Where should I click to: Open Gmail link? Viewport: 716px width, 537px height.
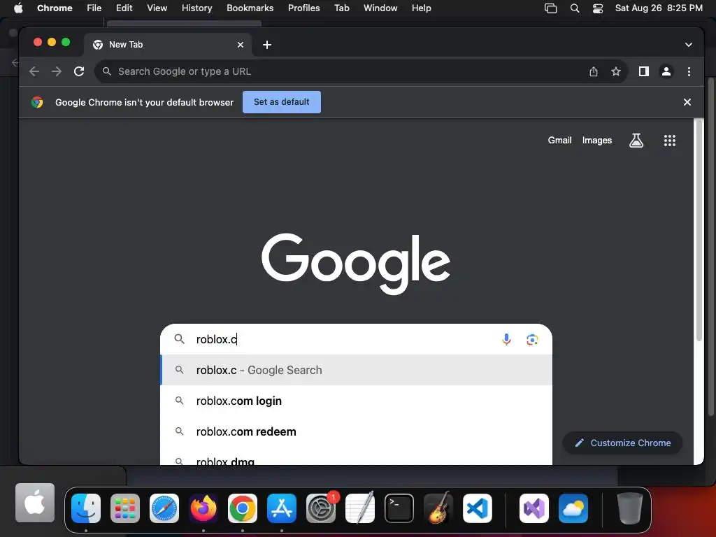tap(559, 140)
